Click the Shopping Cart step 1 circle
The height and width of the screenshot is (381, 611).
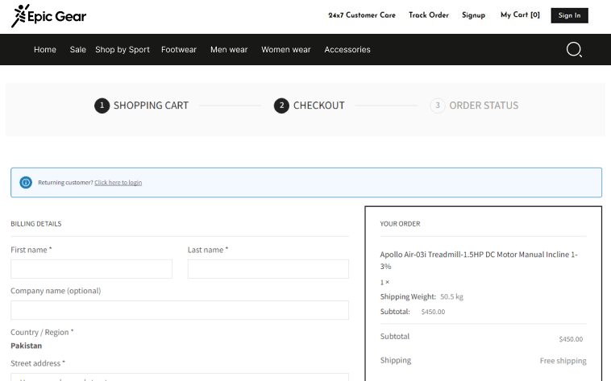coord(102,106)
